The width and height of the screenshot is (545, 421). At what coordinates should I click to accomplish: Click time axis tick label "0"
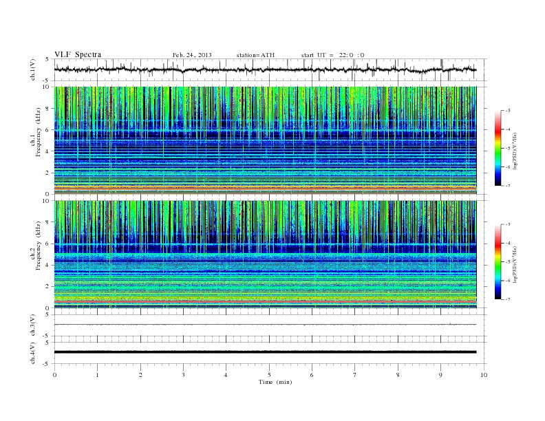coord(54,375)
